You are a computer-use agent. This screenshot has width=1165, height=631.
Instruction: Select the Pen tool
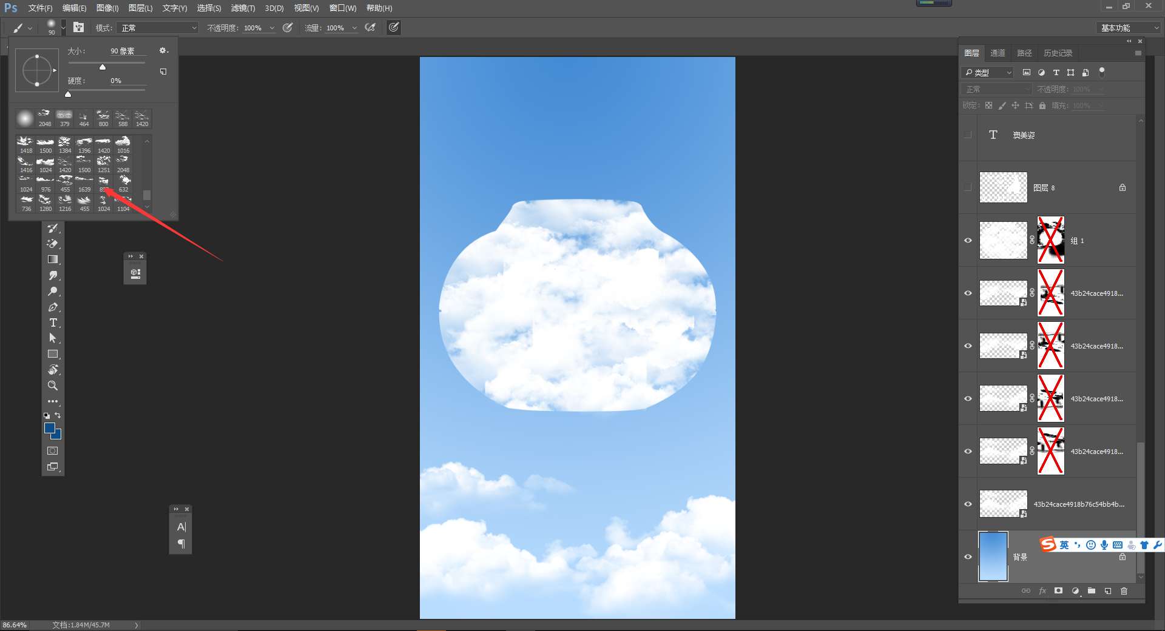point(53,307)
